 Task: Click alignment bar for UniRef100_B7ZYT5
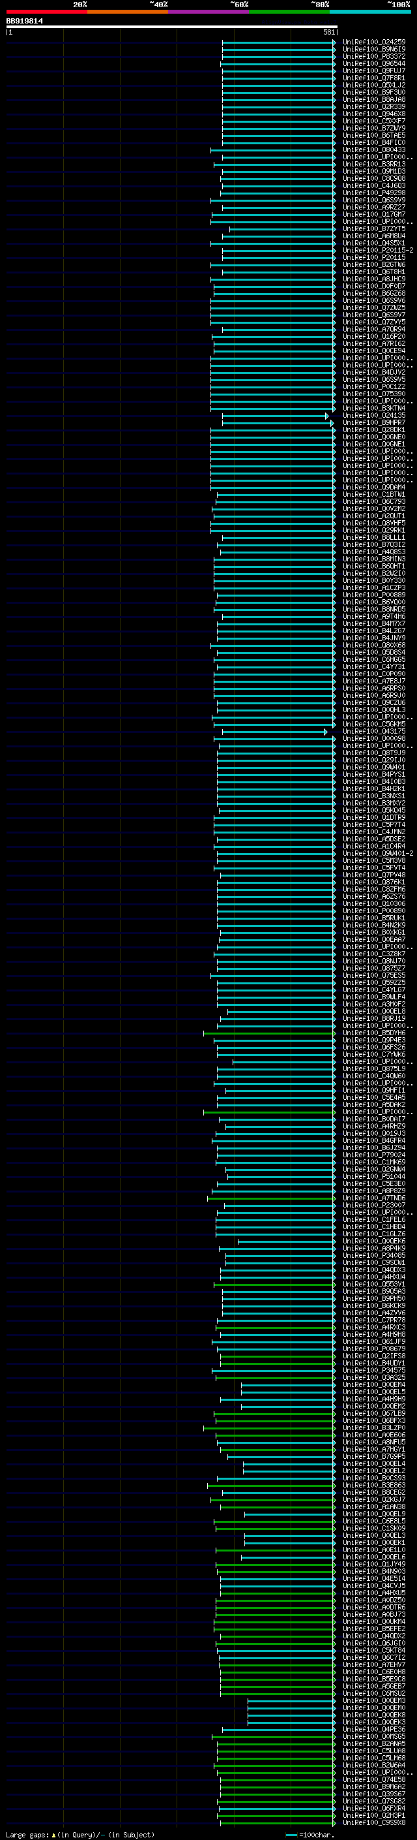tap(282, 229)
